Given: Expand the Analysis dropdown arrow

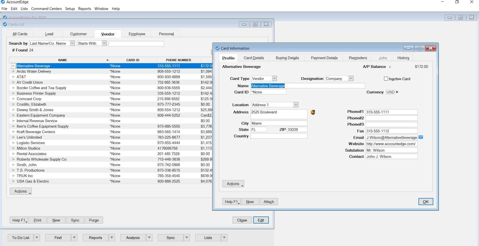Looking at the screenshot, I should (x=149, y=238).
